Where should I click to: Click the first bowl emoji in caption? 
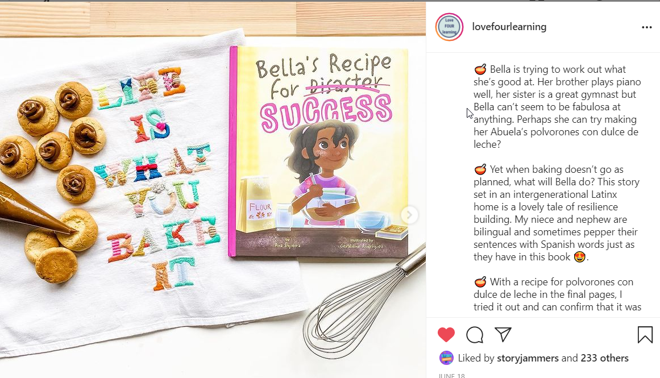[480, 69]
